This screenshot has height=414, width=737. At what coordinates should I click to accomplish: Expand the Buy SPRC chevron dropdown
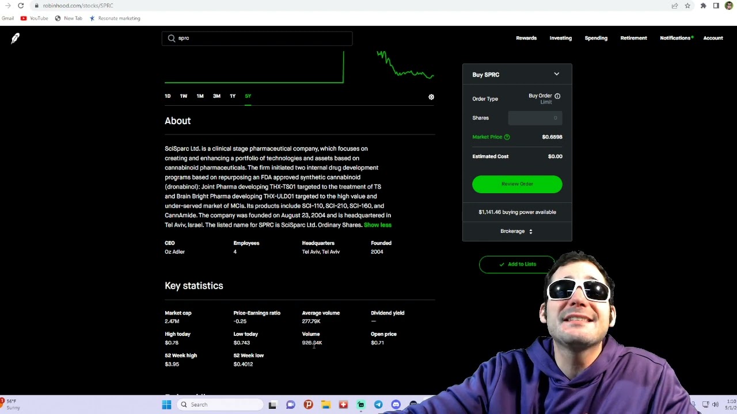[x=557, y=74]
